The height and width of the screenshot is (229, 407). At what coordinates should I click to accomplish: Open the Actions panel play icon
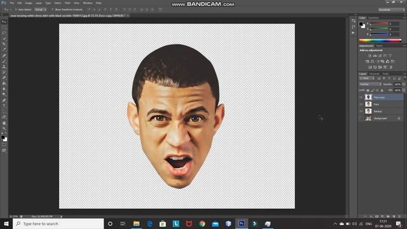click(354, 33)
